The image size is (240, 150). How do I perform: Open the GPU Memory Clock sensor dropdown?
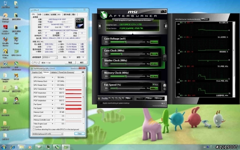click(x=52, y=81)
